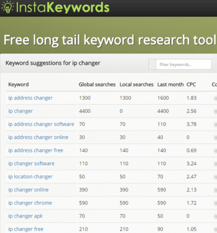
Task: Open the ip changer keyword link
Action: (21, 111)
